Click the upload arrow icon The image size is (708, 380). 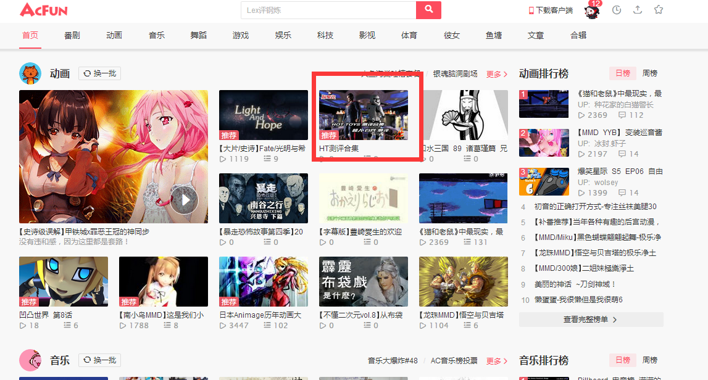[638, 9]
